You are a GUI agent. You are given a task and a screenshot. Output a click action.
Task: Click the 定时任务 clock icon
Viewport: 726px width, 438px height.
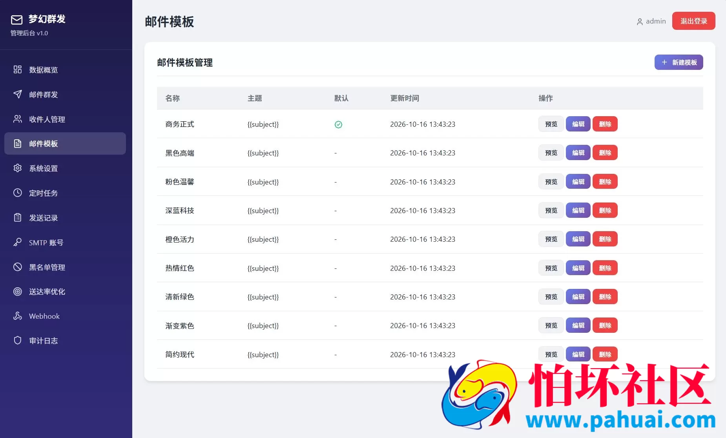click(x=18, y=193)
